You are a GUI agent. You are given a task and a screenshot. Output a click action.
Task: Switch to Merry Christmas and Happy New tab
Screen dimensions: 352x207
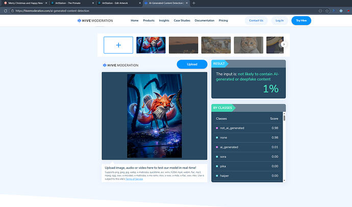[x=26, y=3]
